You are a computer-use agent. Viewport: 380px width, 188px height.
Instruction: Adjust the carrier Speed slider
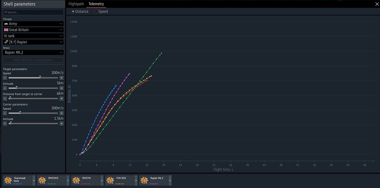(x=33, y=113)
